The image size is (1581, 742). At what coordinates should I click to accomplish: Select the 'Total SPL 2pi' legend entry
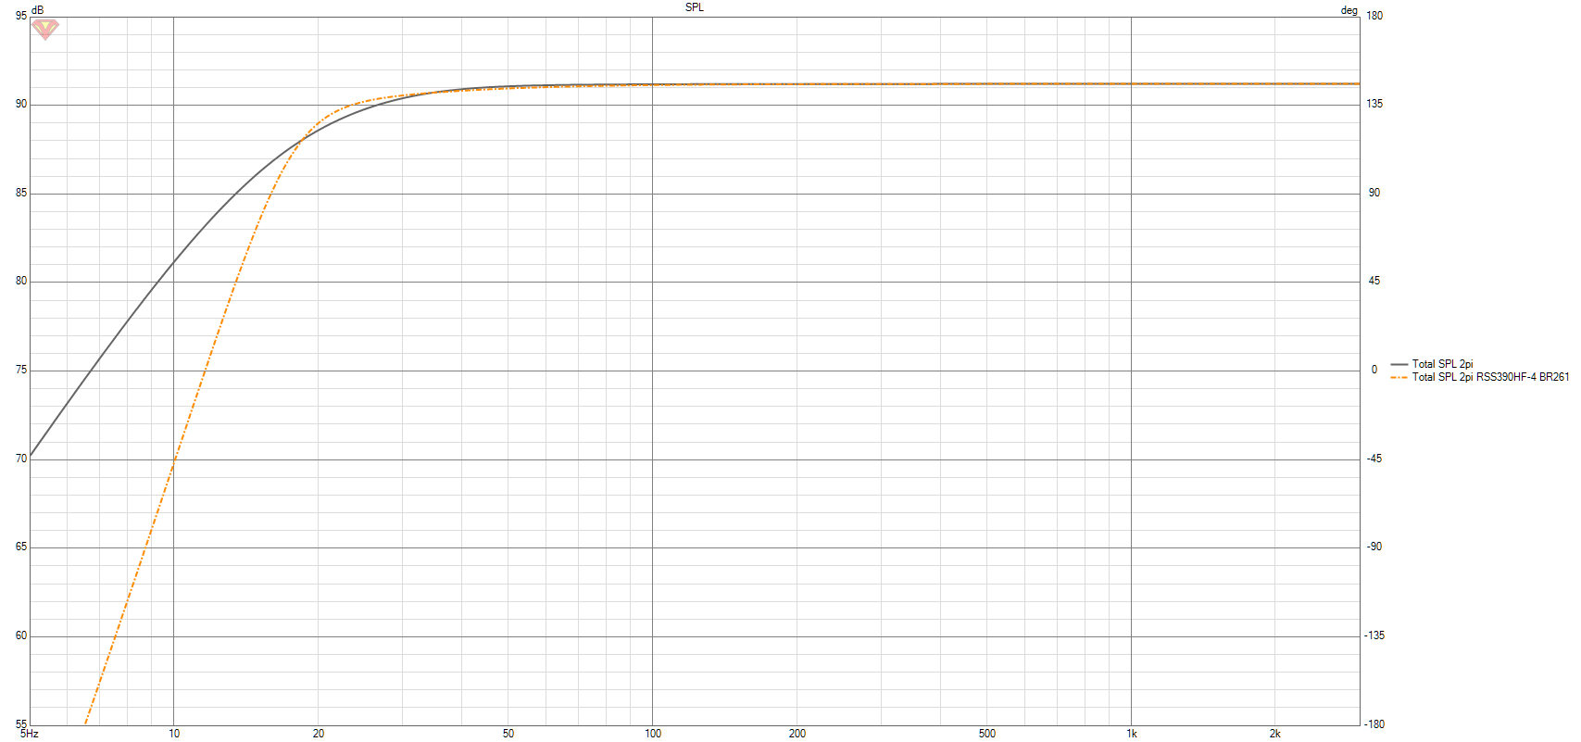[x=1442, y=364]
